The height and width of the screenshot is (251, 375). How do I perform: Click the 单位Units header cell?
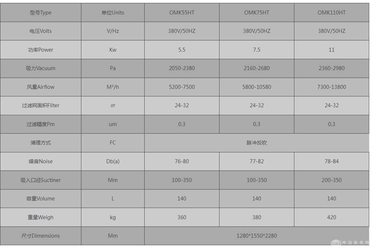pyautogui.click(x=112, y=13)
